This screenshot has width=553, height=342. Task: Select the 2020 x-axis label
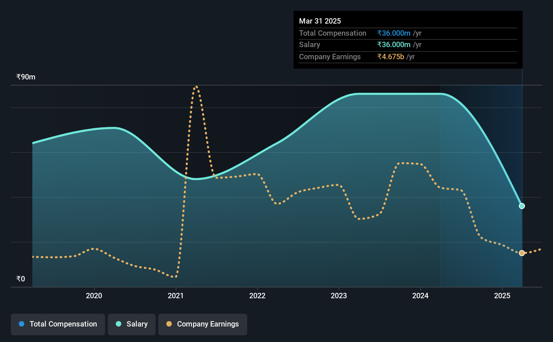[x=94, y=296]
